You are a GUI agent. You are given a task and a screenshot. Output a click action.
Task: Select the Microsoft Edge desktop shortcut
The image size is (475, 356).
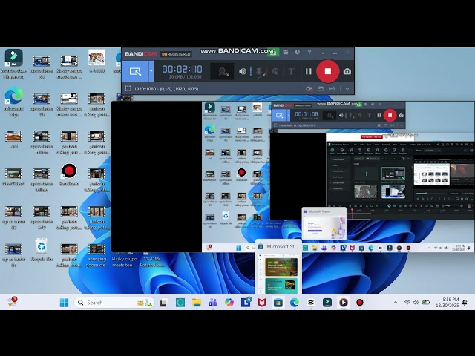13,102
